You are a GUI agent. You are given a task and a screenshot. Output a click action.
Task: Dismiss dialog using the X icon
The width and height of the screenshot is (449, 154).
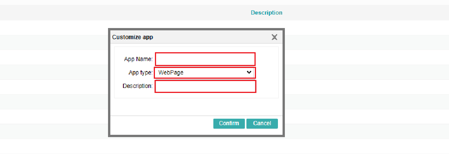pos(274,37)
